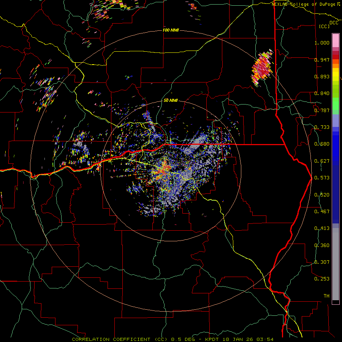The width and height of the screenshot is (342, 342).
Task: Select the 0.680 scale value
Action: [x=322, y=144]
